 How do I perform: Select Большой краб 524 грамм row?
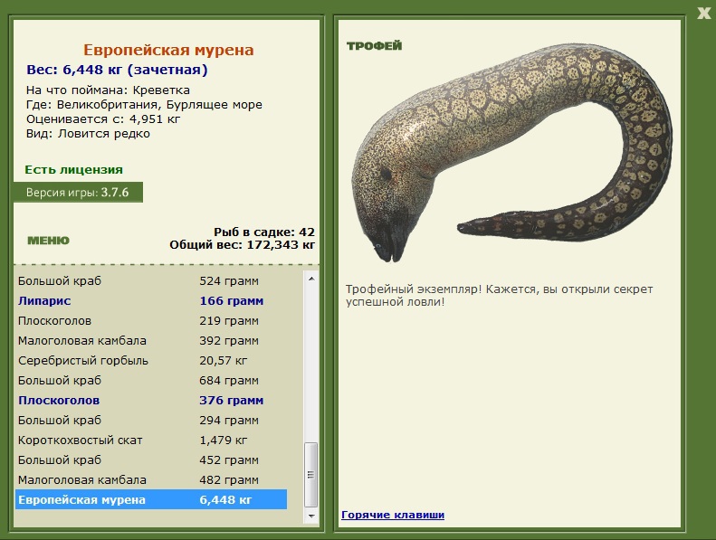click(151, 280)
